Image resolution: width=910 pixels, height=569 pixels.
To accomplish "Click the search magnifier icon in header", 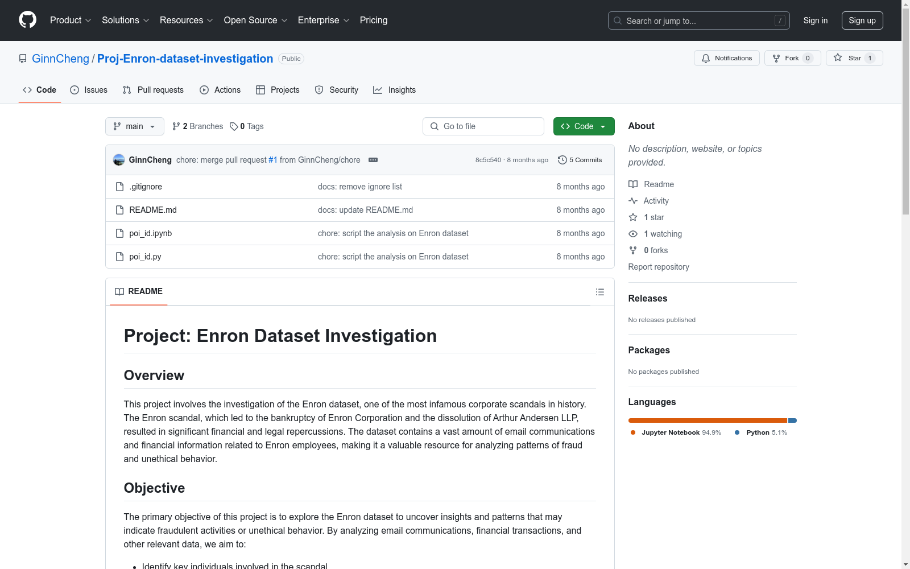I will [618, 20].
